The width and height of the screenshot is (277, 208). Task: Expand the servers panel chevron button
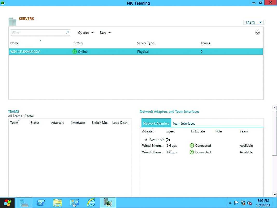pyautogui.click(x=257, y=33)
